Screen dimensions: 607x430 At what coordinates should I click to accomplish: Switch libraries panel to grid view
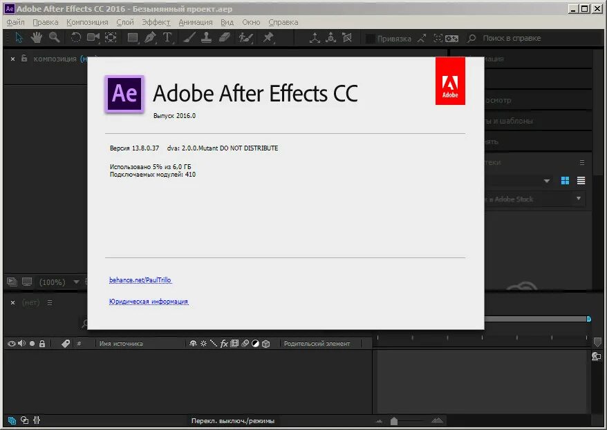click(566, 180)
